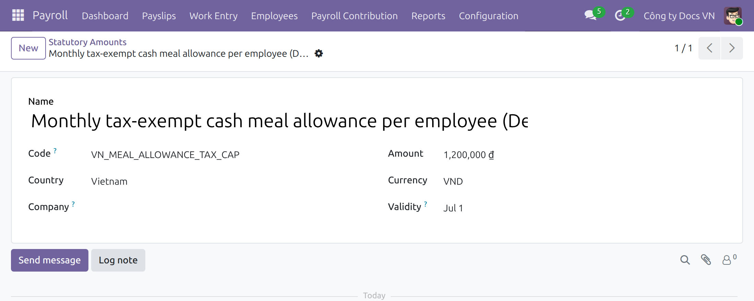Show help tooltip next to Validity

(425, 204)
